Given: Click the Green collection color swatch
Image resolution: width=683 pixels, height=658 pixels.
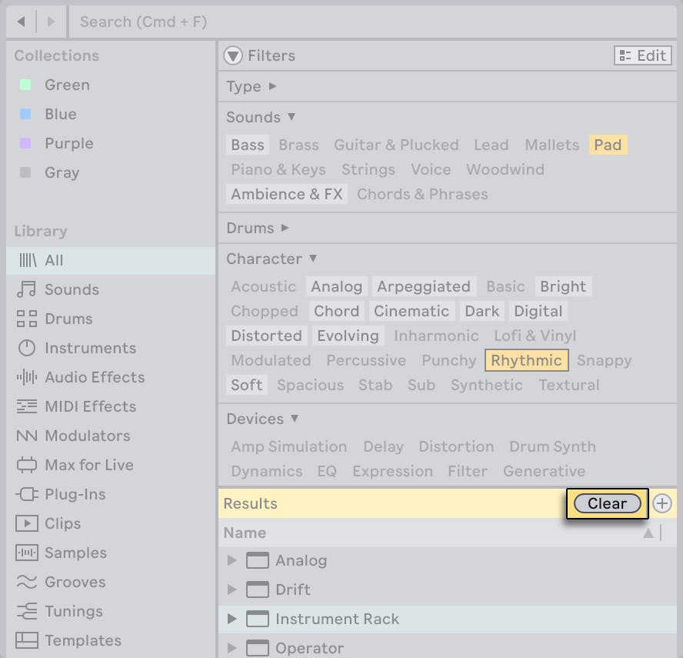Looking at the screenshot, I should [25, 85].
